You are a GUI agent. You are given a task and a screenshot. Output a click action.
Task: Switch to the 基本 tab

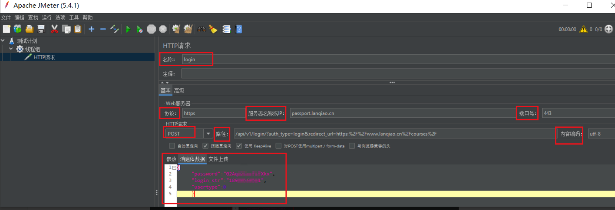tap(165, 90)
